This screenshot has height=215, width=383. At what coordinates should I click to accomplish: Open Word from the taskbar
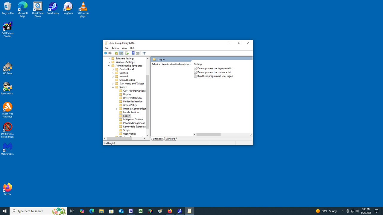131,211
